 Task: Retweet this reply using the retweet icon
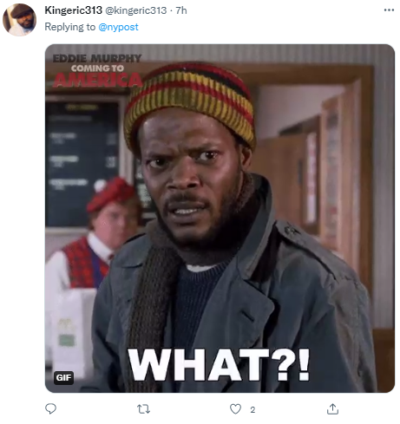coord(143,409)
